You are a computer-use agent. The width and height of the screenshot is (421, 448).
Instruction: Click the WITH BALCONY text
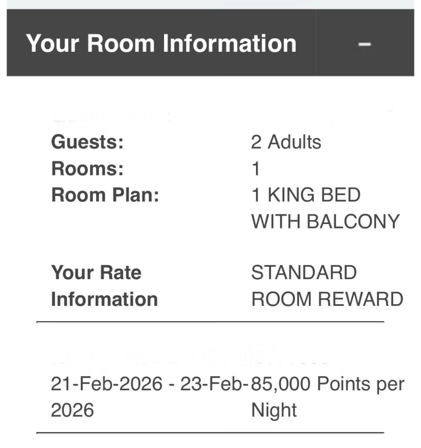coord(325,221)
